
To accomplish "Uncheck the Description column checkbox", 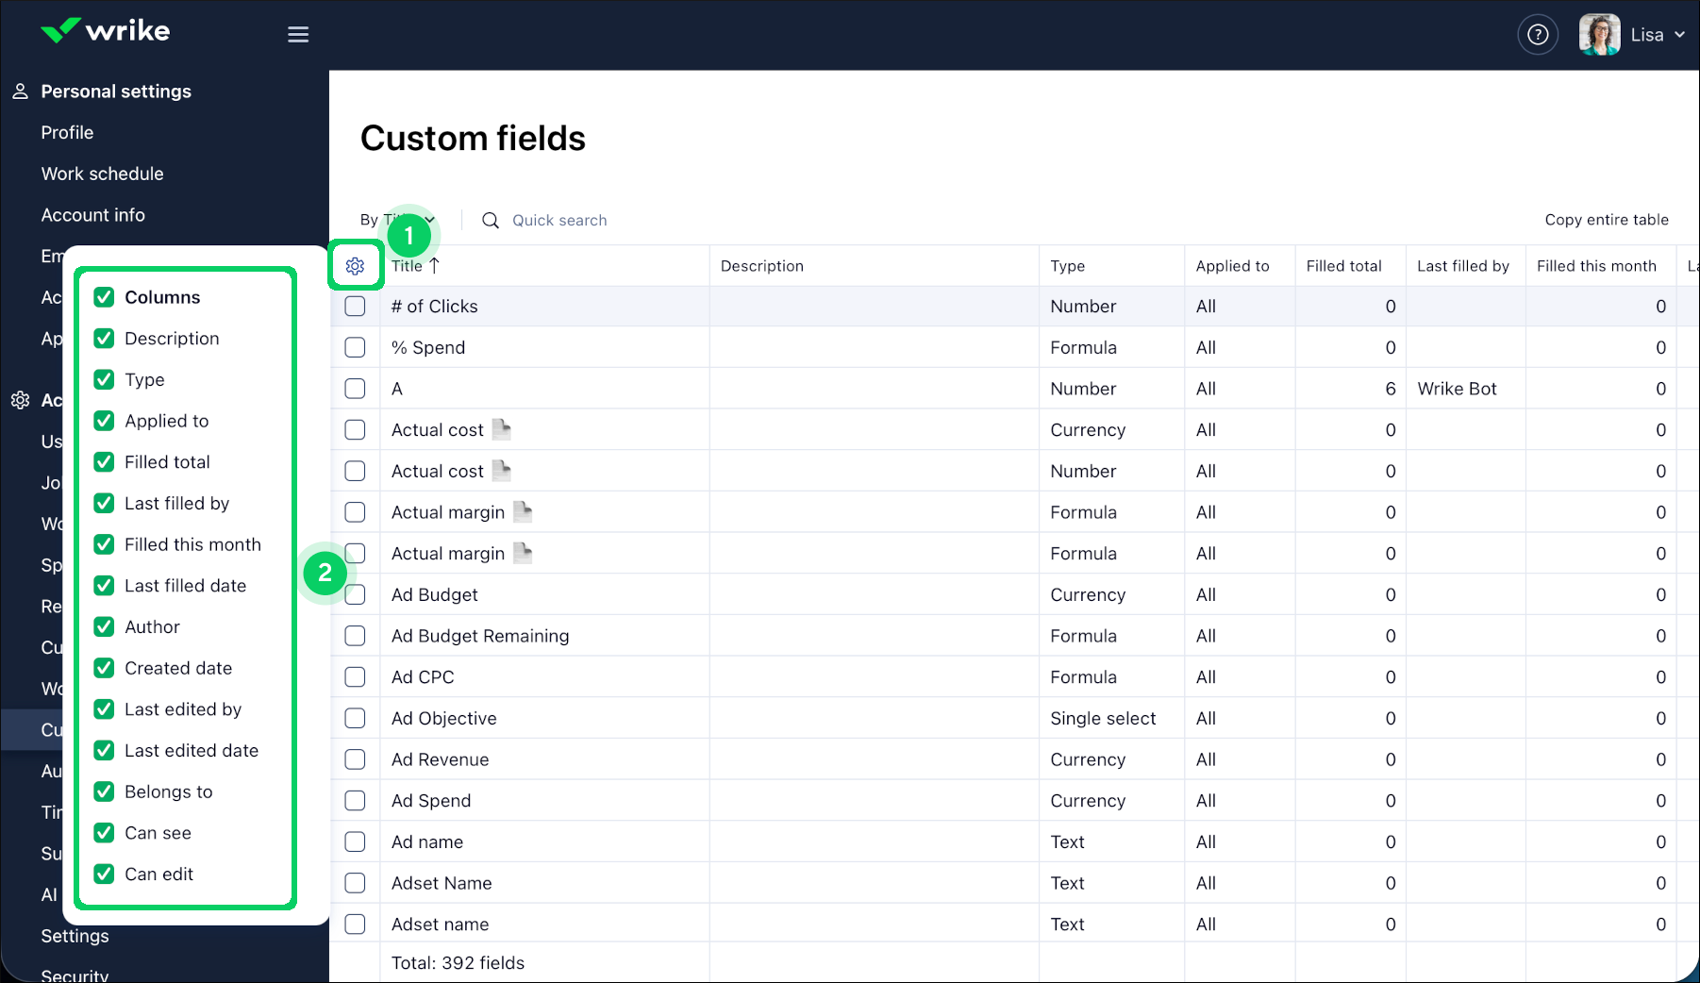I will (x=105, y=339).
